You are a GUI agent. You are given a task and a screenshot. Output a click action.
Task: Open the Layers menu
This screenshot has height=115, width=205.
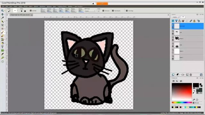tap(31, 6)
